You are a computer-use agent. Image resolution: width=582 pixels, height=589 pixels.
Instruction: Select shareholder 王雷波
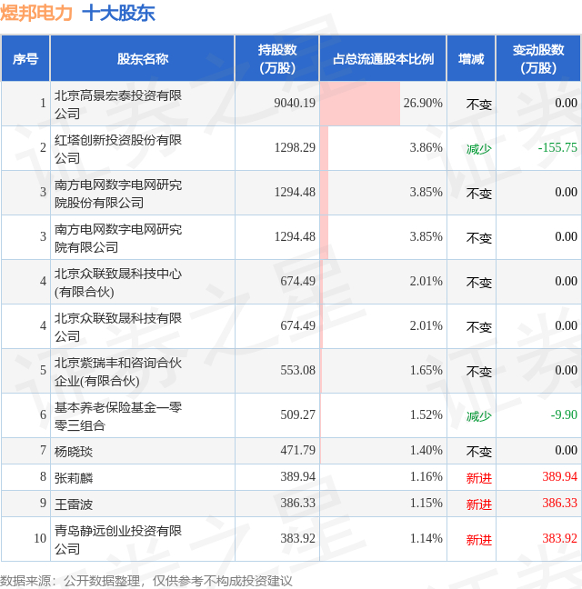pos(74,504)
